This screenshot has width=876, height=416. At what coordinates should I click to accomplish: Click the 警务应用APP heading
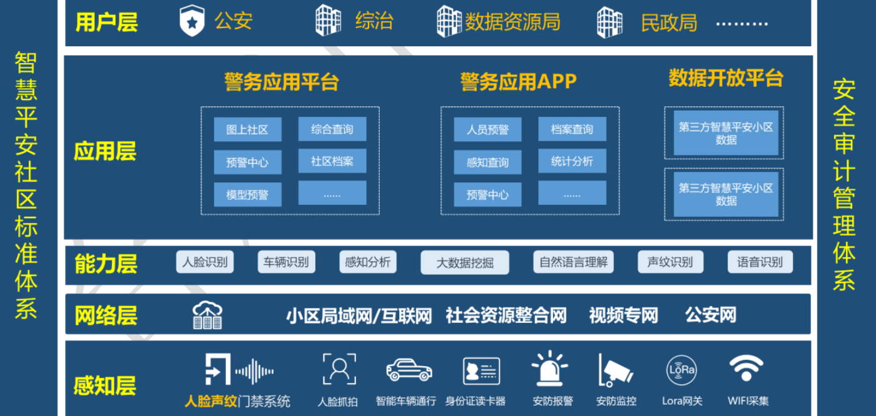pyautogui.click(x=518, y=82)
